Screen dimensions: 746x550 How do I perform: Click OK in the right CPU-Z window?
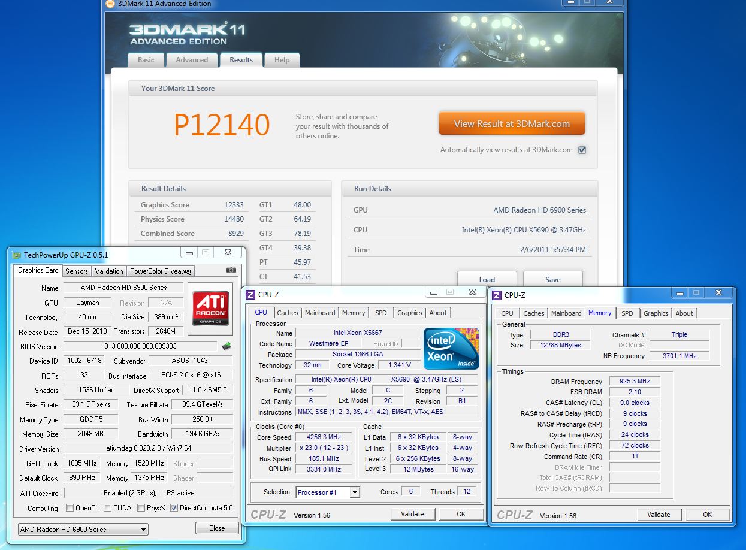click(x=708, y=515)
